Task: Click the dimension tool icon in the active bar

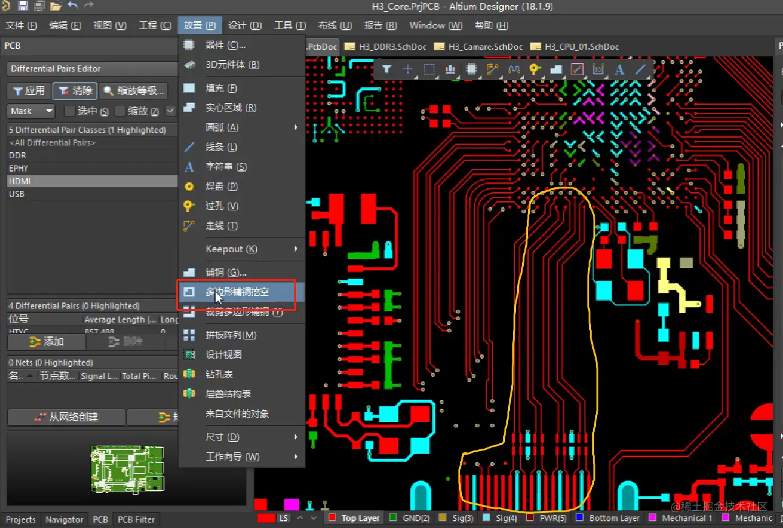Action: click(x=598, y=69)
